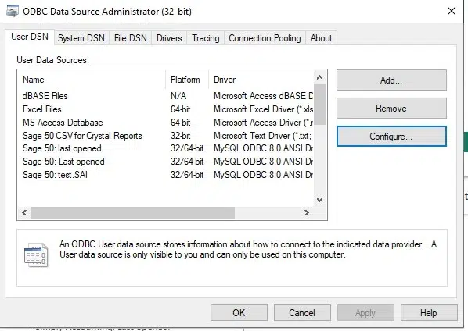The width and height of the screenshot is (468, 331).
Task: Click the horizontal scroll left arrow
Action: 24,212
